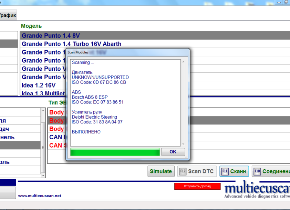Open the www.multiecuscan.net link
The image size is (290, 210).
click(40, 196)
